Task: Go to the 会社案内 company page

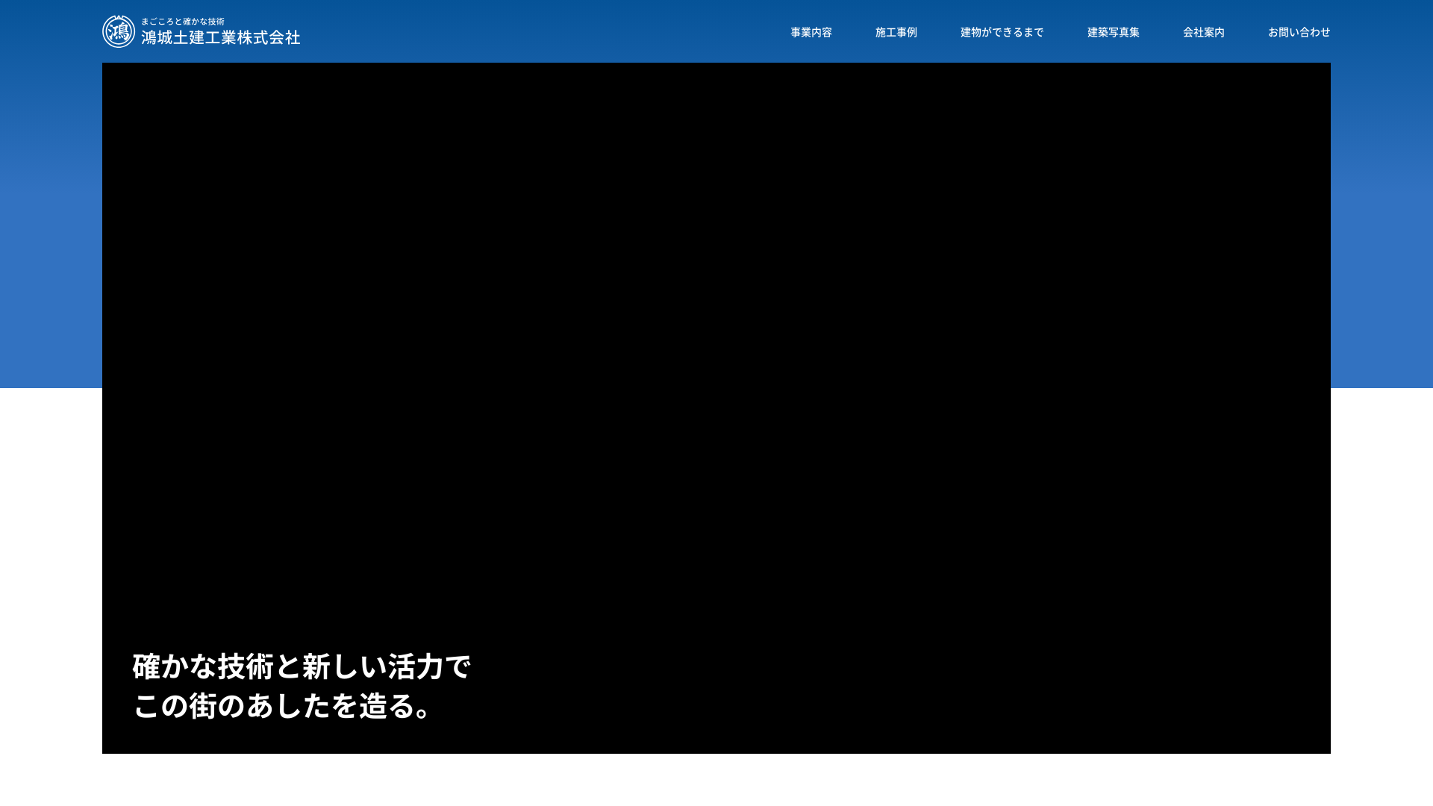Action: (x=1203, y=32)
